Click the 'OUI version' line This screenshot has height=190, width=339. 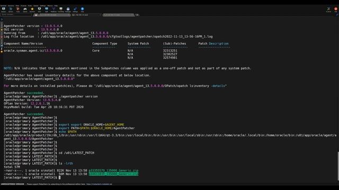coord(31,30)
